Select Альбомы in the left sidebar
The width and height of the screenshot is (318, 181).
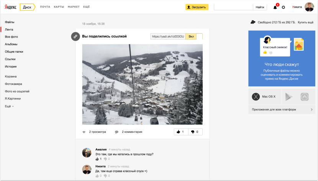click(11, 44)
